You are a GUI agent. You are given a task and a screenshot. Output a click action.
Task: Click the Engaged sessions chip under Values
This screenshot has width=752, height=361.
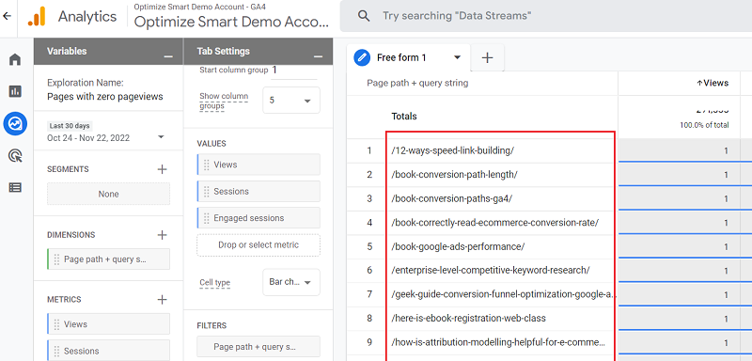click(258, 218)
